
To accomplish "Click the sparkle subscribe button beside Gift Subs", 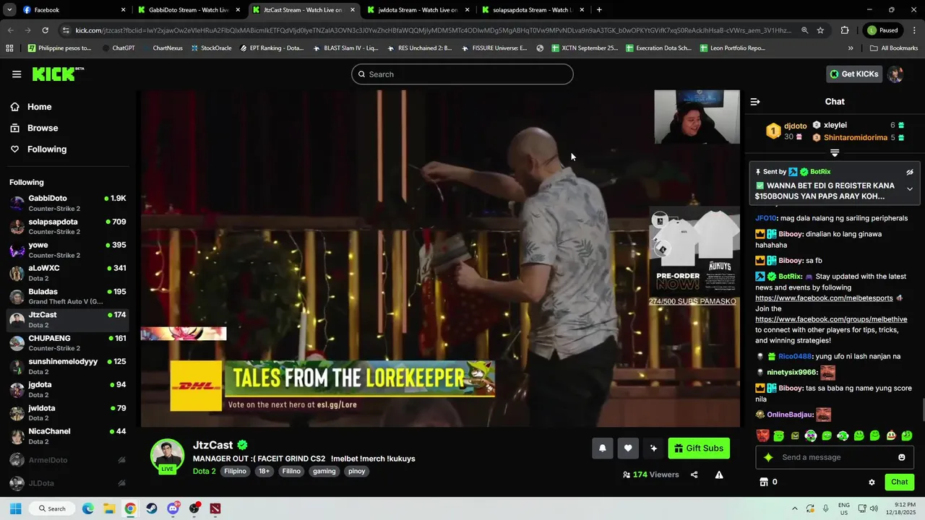I will 653,448.
